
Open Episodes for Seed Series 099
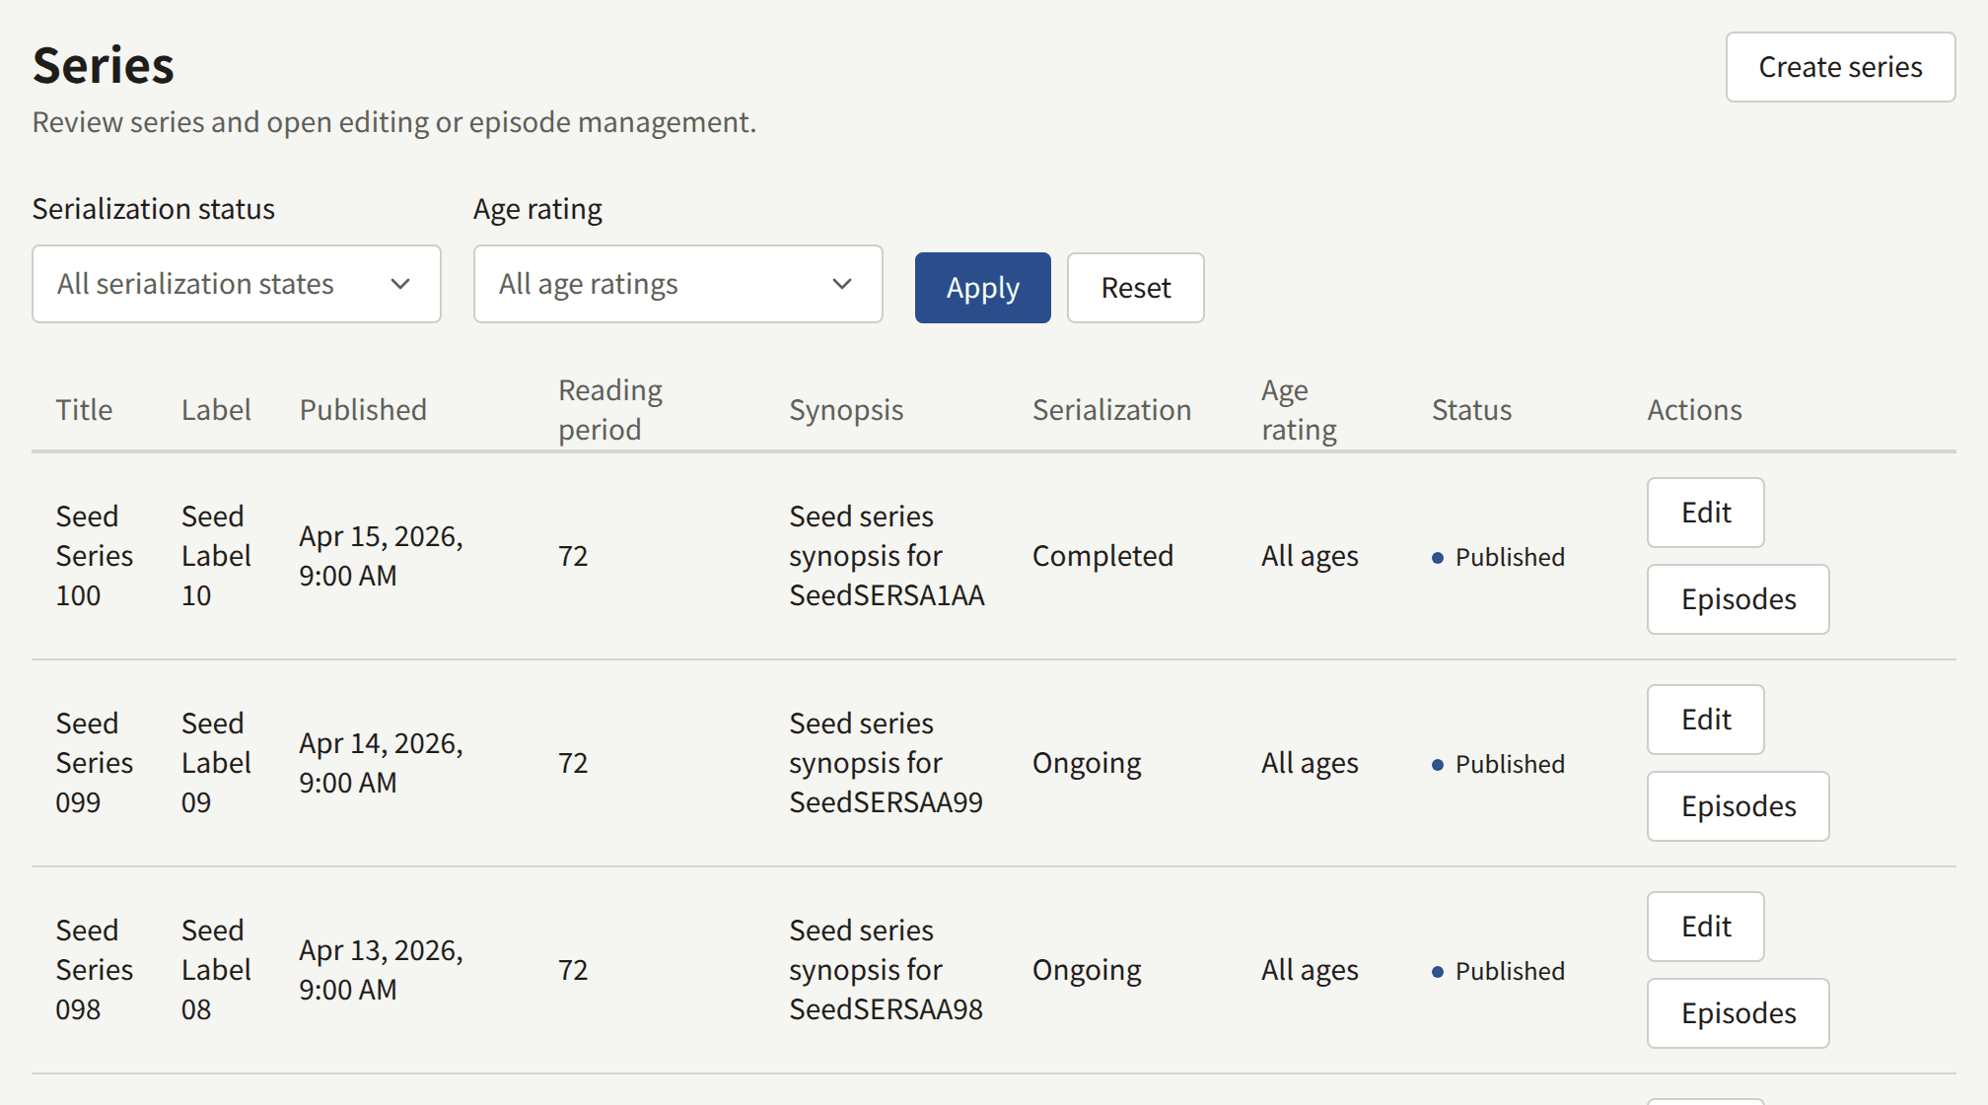[x=1738, y=806]
